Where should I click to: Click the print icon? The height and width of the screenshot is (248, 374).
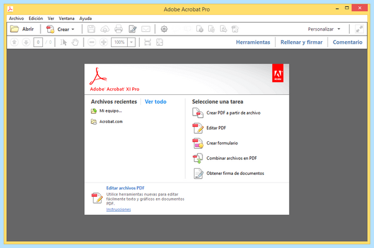click(118, 29)
